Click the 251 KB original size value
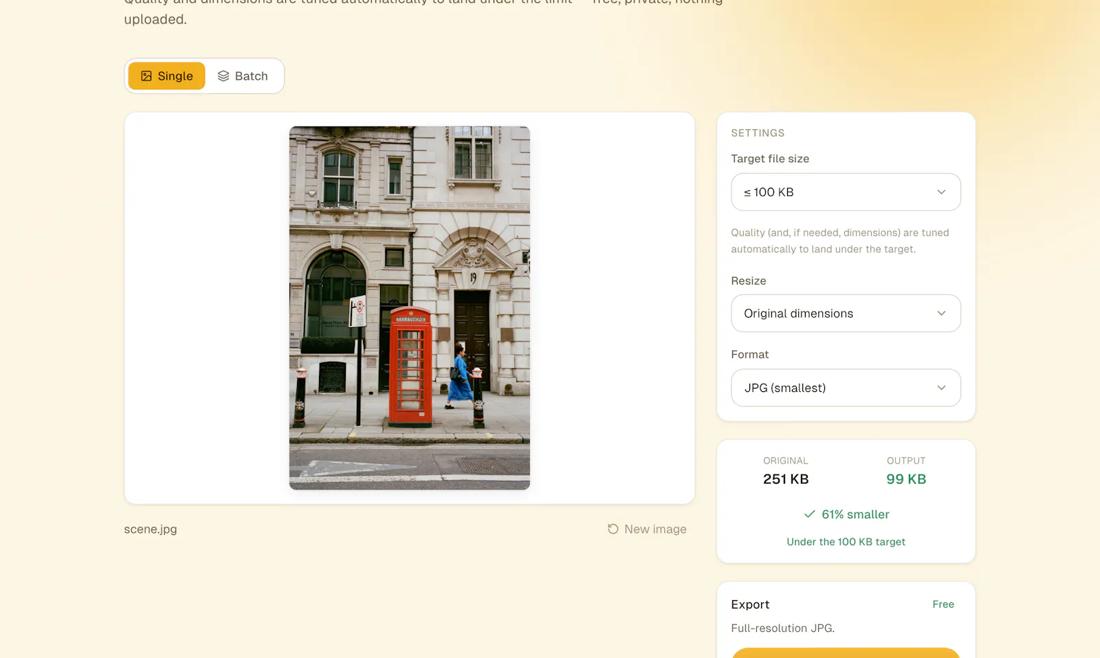This screenshot has width=1100, height=658. tap(786, 479)
